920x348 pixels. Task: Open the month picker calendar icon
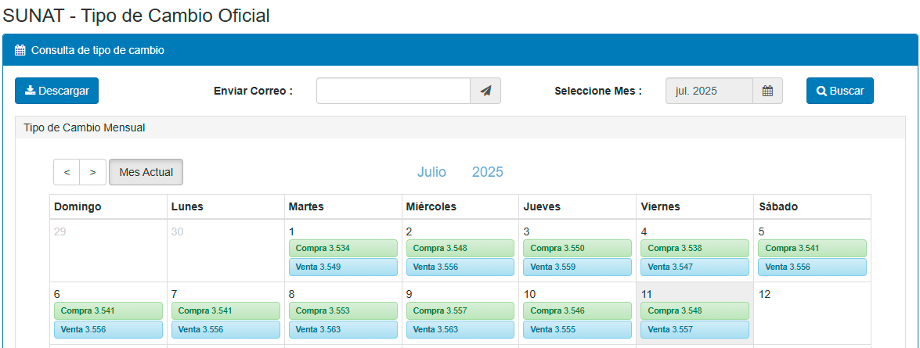coord(767,91)
